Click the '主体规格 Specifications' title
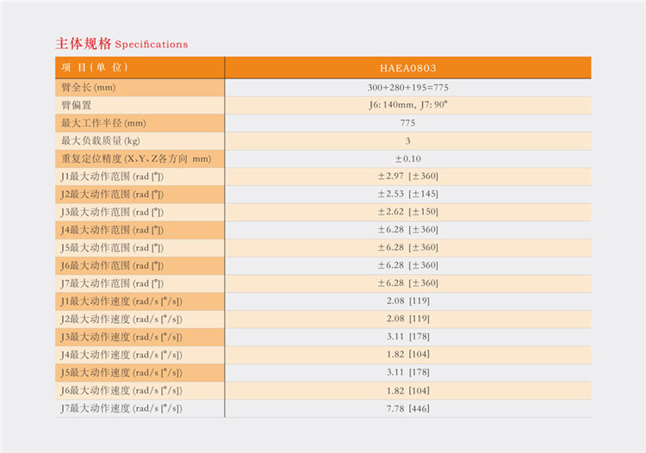Viewport: 646px width, 453px height. [x=121, y=44]
